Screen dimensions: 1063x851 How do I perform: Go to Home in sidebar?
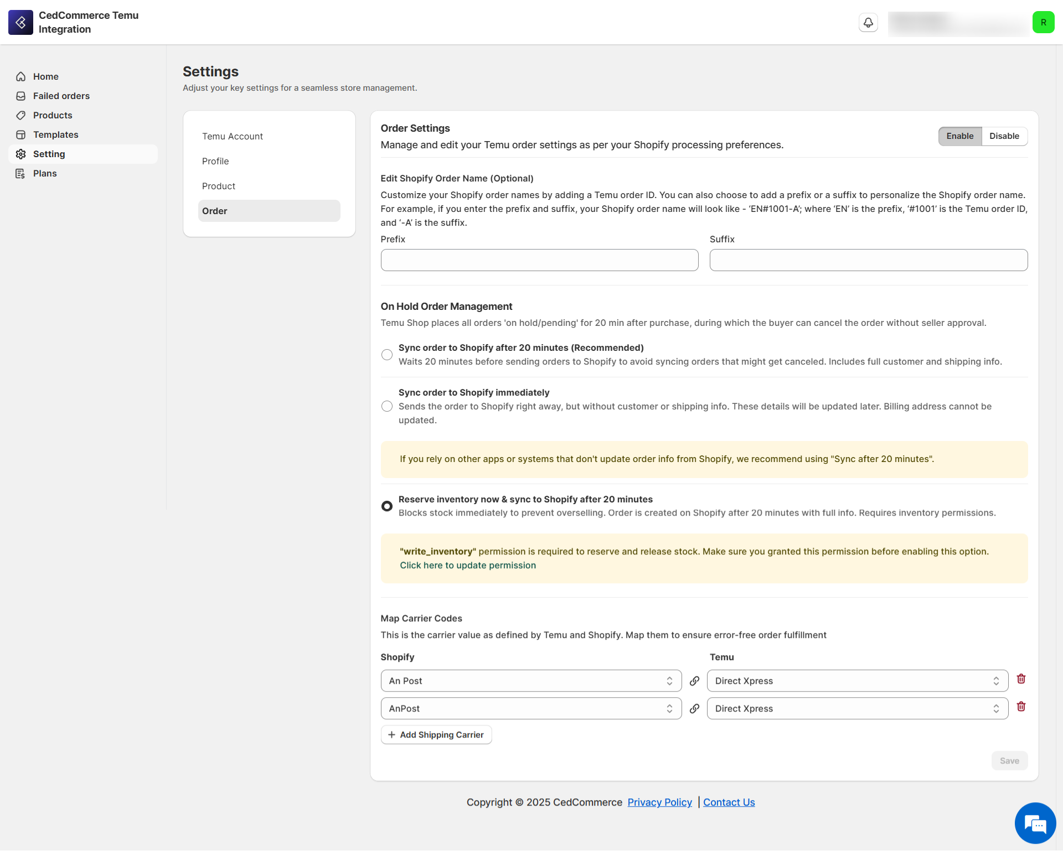pos(83,76)
